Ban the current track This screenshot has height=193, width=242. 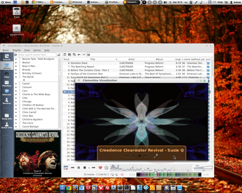tap(106, 168)
